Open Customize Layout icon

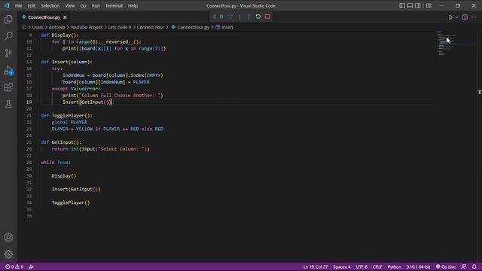(429, 5)
